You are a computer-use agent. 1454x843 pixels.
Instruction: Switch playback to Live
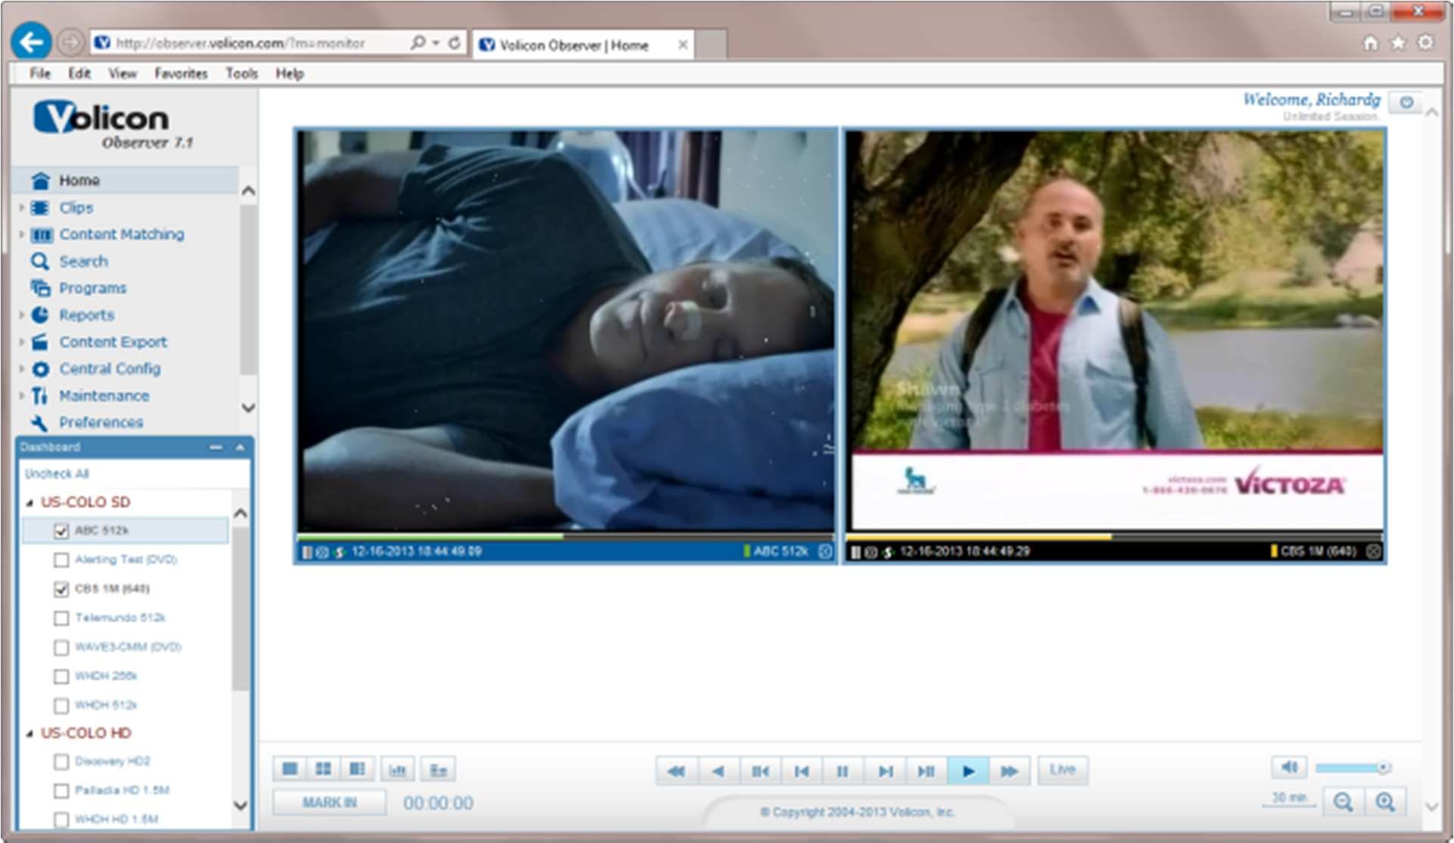pos(1062,770)
